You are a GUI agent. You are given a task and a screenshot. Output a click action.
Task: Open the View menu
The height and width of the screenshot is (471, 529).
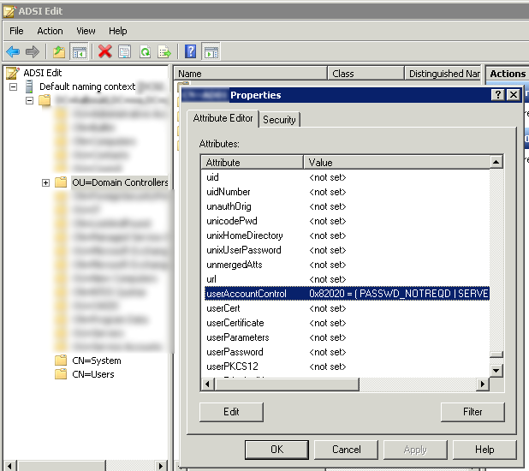click(86, 31)
